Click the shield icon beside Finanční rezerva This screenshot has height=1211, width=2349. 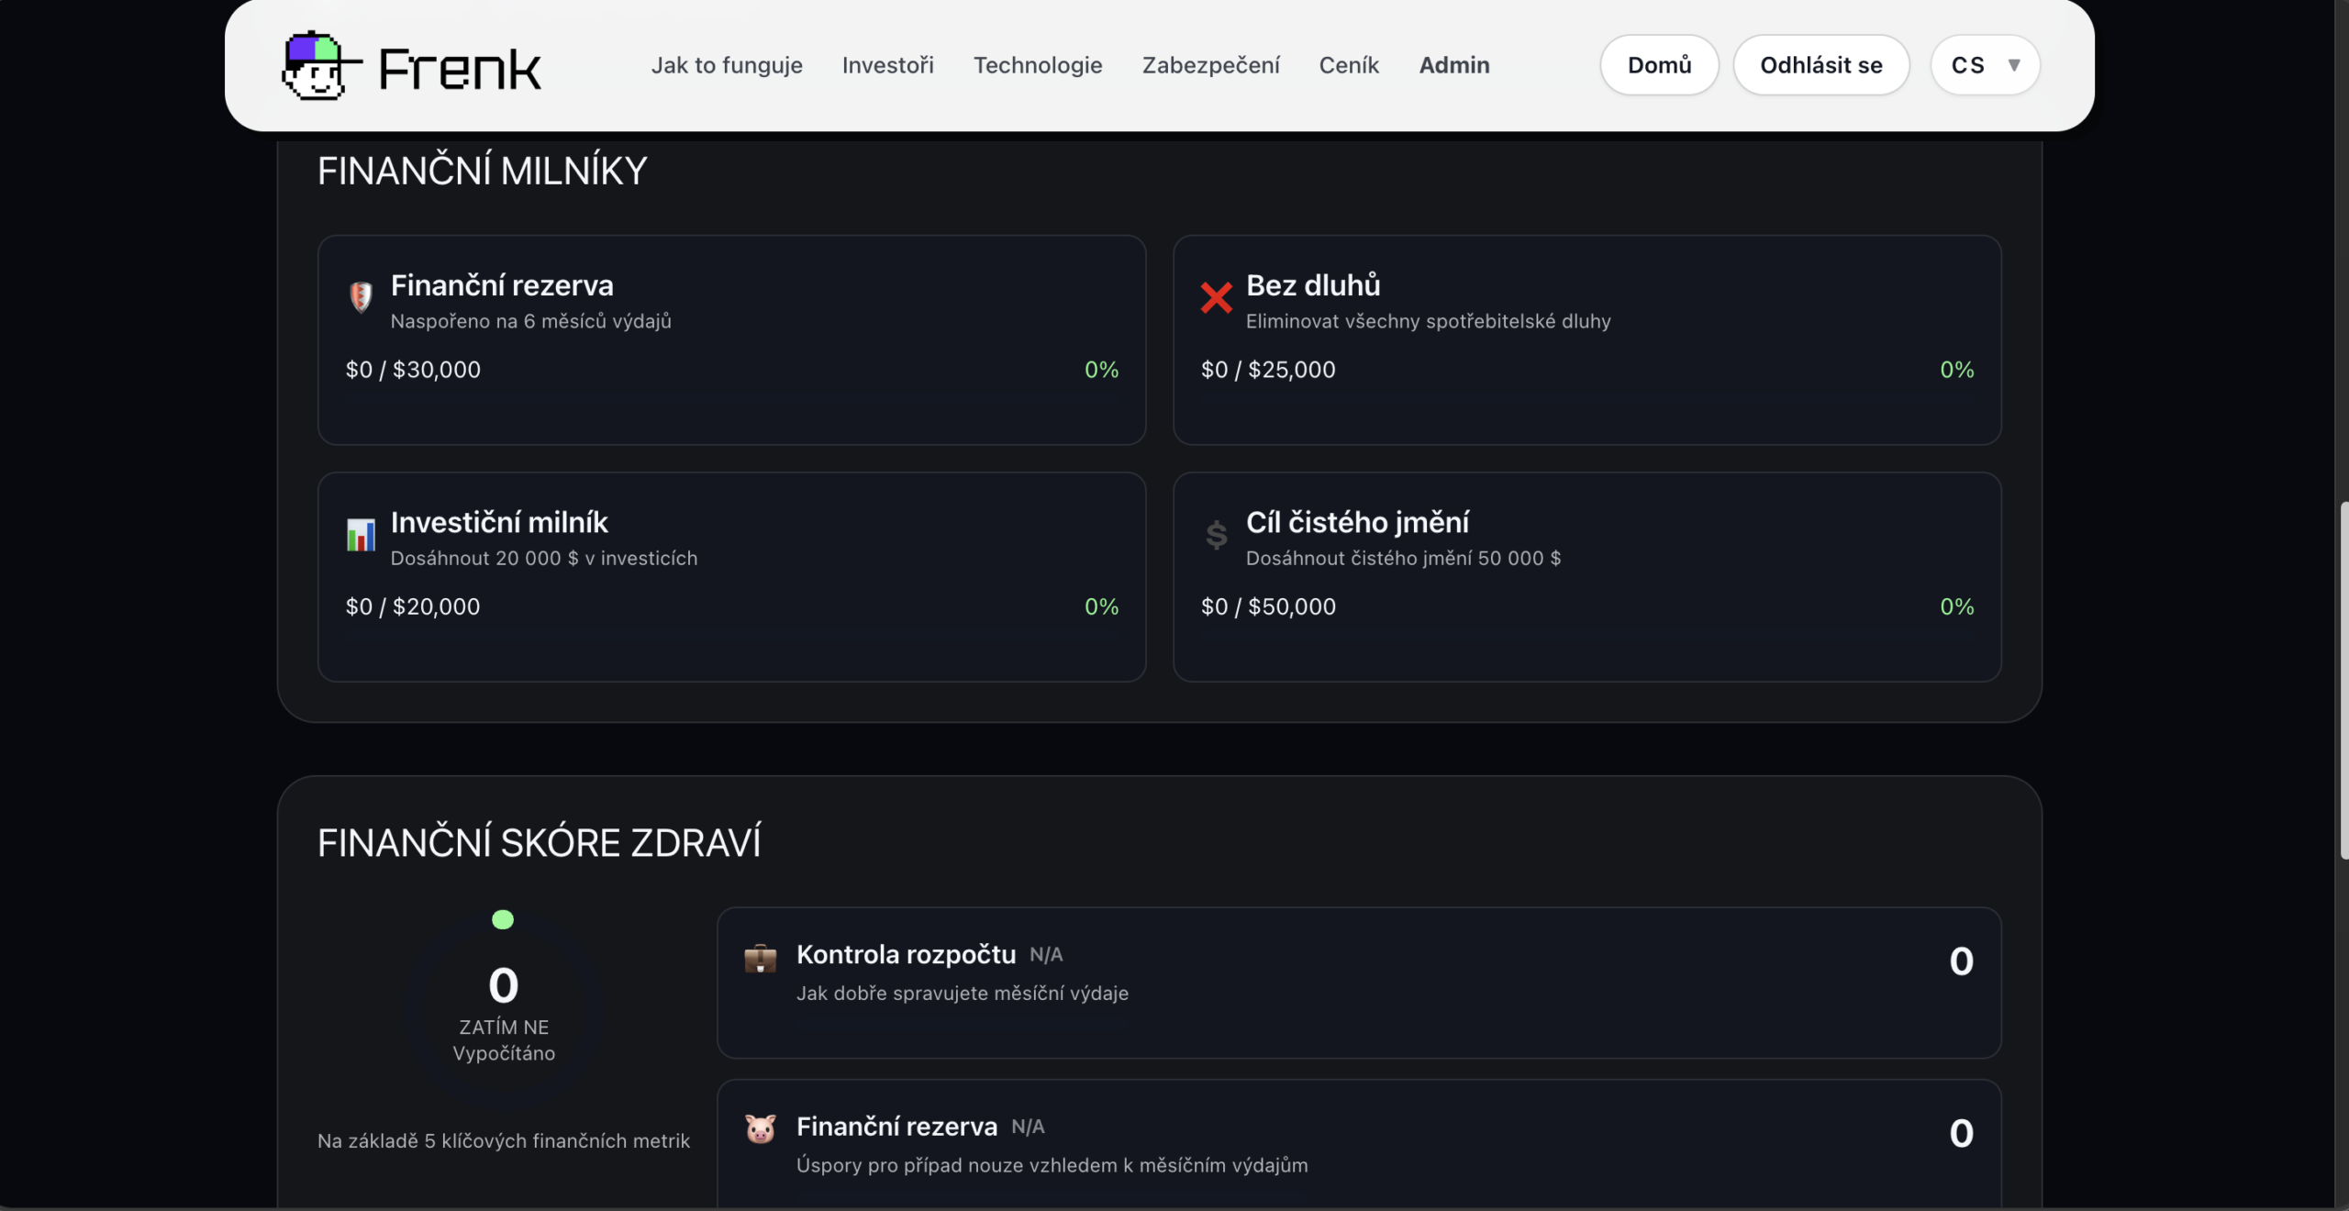coord(361,296)
